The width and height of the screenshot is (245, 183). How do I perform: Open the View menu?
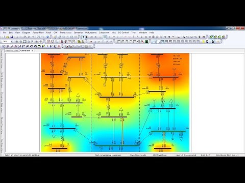click(17, 33)
